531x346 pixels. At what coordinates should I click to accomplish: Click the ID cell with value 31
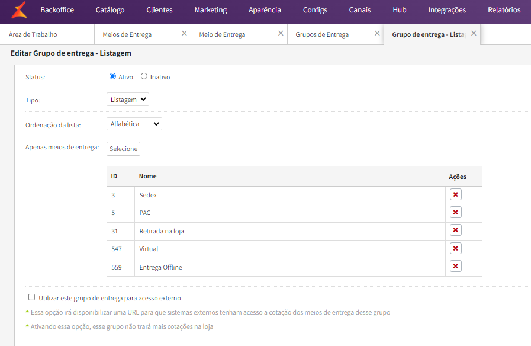pos(121,231)
